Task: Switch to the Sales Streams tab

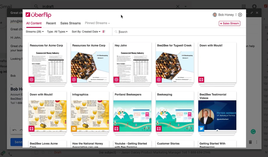Action: (x=70, y=23)
